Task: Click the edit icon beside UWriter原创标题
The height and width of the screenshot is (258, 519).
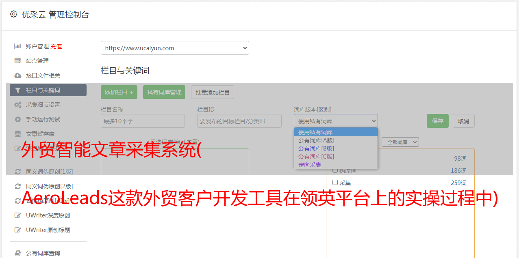Action: click(17, 230)
